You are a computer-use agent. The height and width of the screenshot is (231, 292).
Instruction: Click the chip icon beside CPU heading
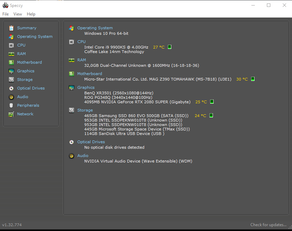tap(72, 42)
